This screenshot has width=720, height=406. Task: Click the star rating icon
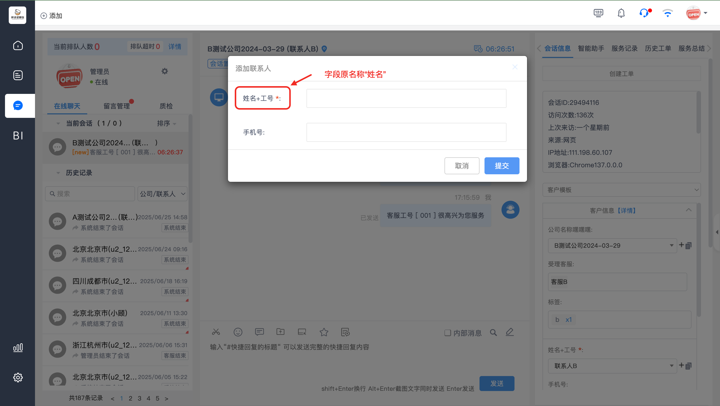click(324, 332)
